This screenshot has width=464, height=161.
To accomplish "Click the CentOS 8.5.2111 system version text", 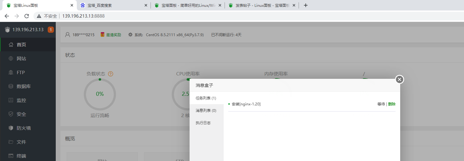I will (x=175, y=35).
